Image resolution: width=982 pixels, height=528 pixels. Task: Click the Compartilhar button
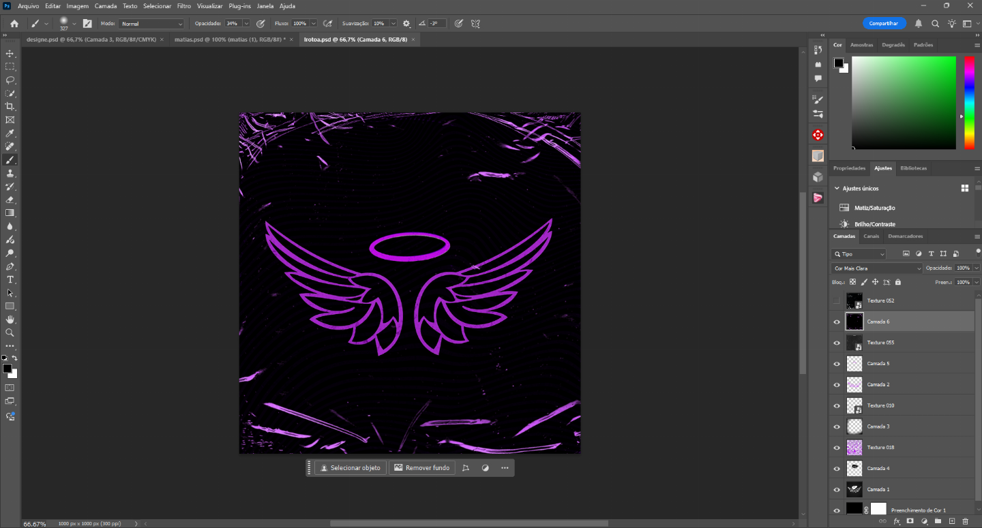(884, 23)
